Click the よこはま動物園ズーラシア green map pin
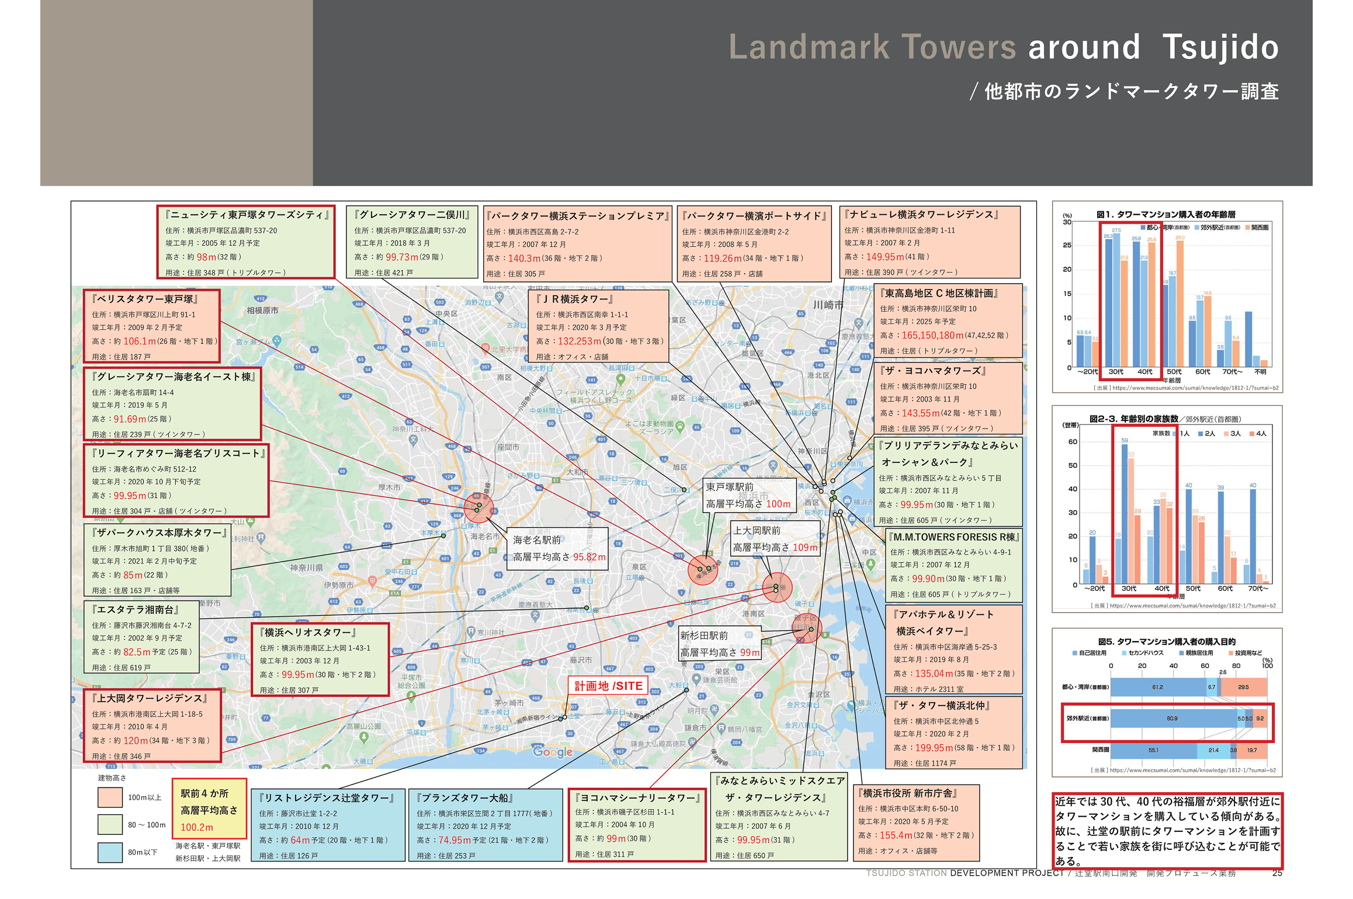The image size is (1353, 899). click(679, 427)
